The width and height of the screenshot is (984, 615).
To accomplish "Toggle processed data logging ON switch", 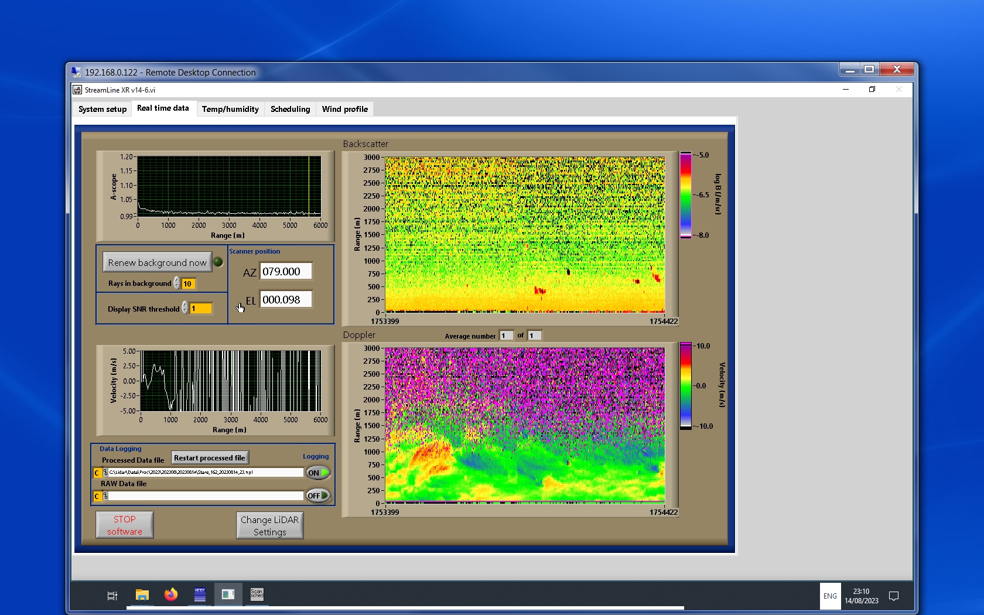I will coord(318,473).
